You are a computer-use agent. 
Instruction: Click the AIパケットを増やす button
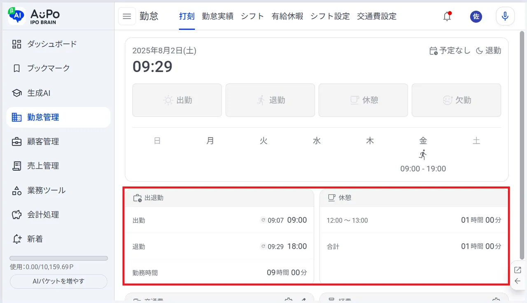(58, 282)
